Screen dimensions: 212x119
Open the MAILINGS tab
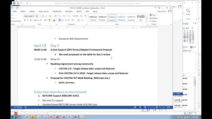(x=69, y=12)
